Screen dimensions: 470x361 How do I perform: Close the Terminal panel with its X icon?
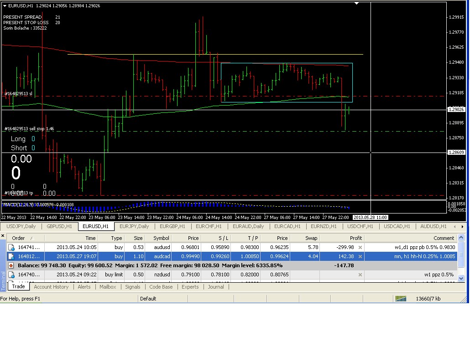click(x=3, y=236)
